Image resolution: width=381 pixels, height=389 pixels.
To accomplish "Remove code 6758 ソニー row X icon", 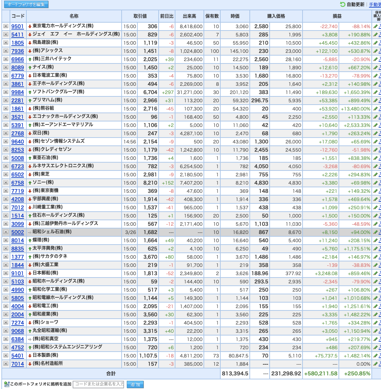I will point(6,182).
